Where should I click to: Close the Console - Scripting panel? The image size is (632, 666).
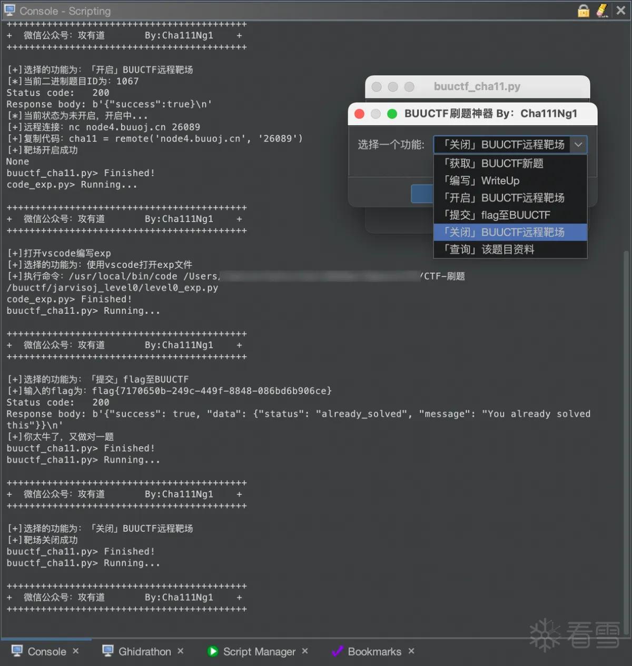[x=621, y=11]
